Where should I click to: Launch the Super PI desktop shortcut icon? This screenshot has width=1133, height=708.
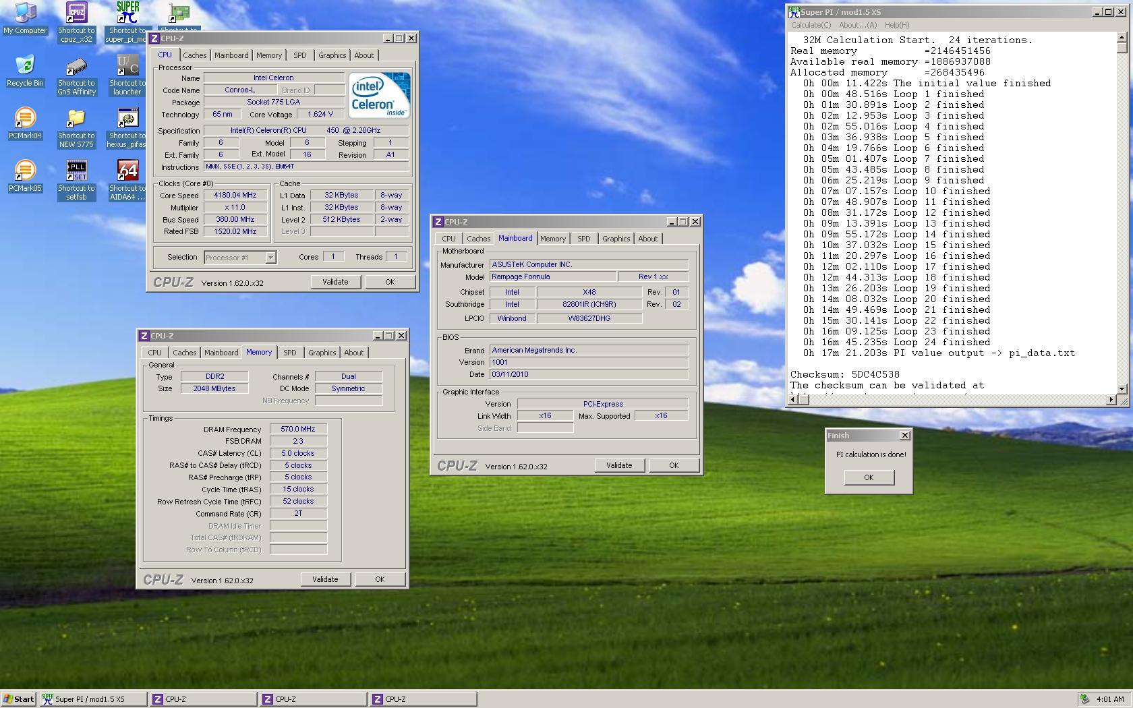[x=127, y=22]
